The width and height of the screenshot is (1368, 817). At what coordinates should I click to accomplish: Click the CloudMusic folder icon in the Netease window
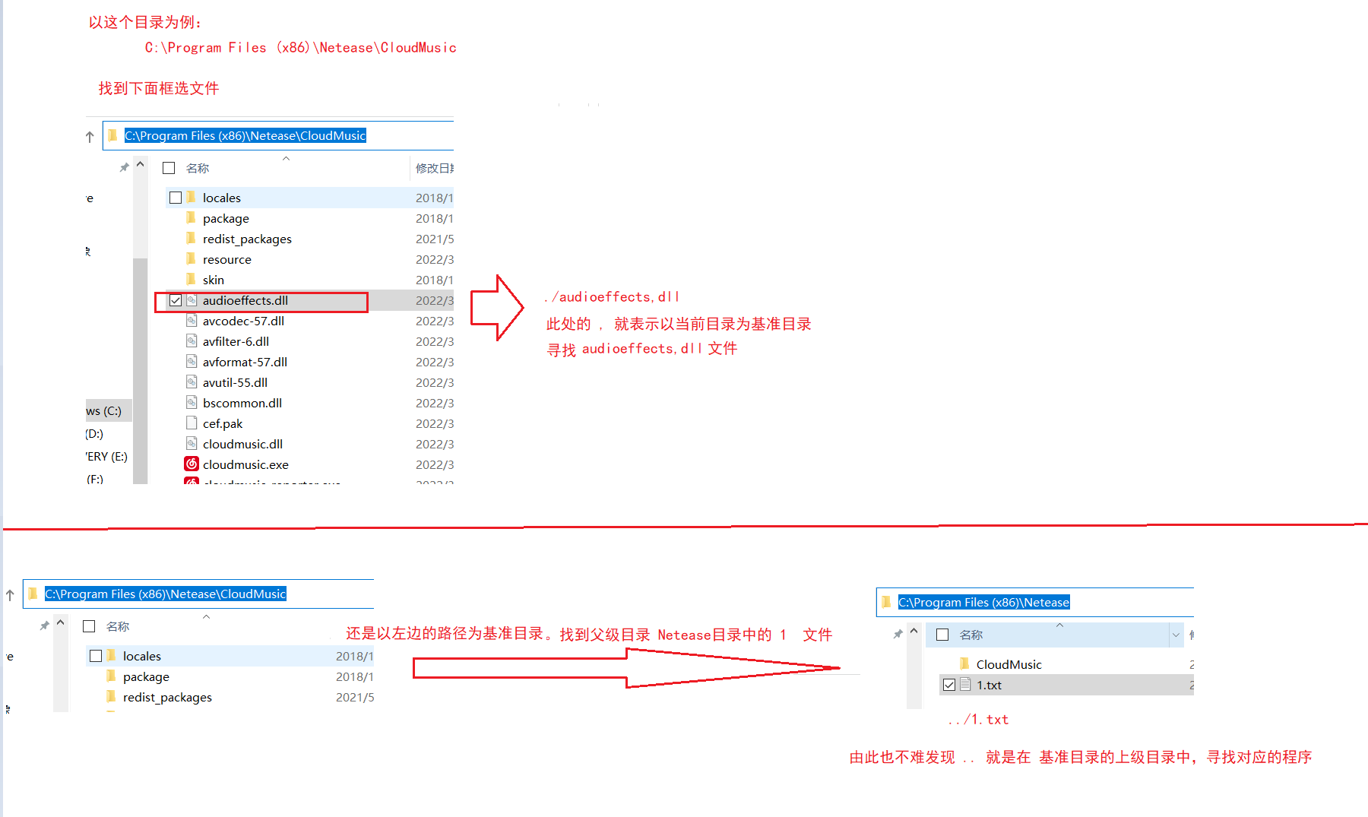tap(965, 663)
